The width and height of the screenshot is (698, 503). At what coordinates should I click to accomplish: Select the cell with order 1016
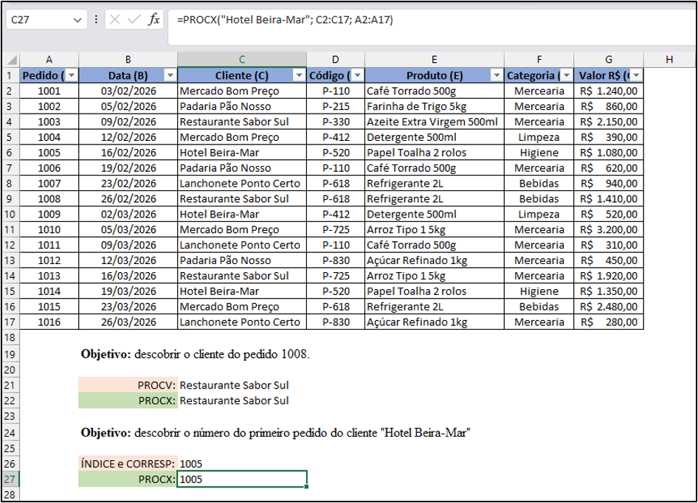coord(49,322)
